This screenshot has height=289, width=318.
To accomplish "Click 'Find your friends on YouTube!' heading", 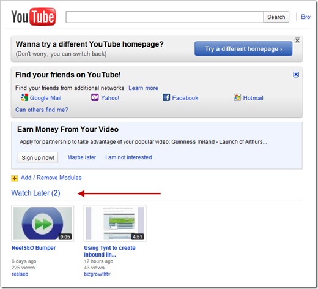I will pos(68,75).
